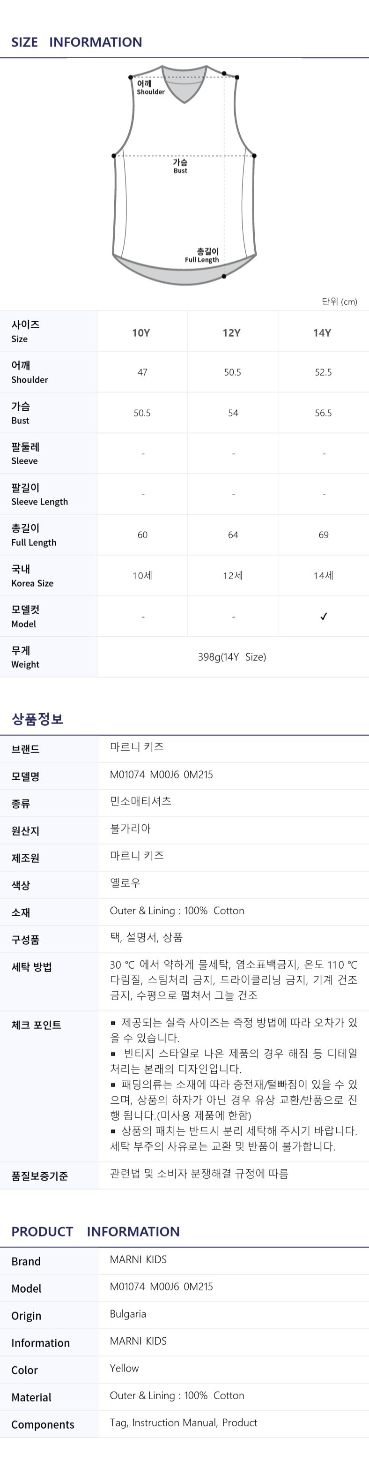Click the 마르니 키즈 brand value
Screen dimensions: 369x1469
[137, 747]
